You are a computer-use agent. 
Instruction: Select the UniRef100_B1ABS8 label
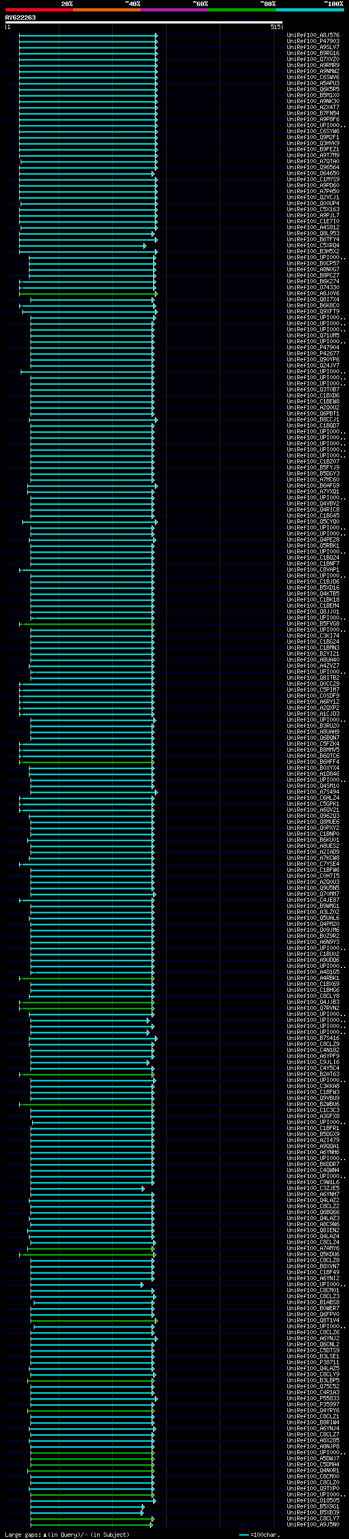pyautogui.click(x=313, y=1303)
